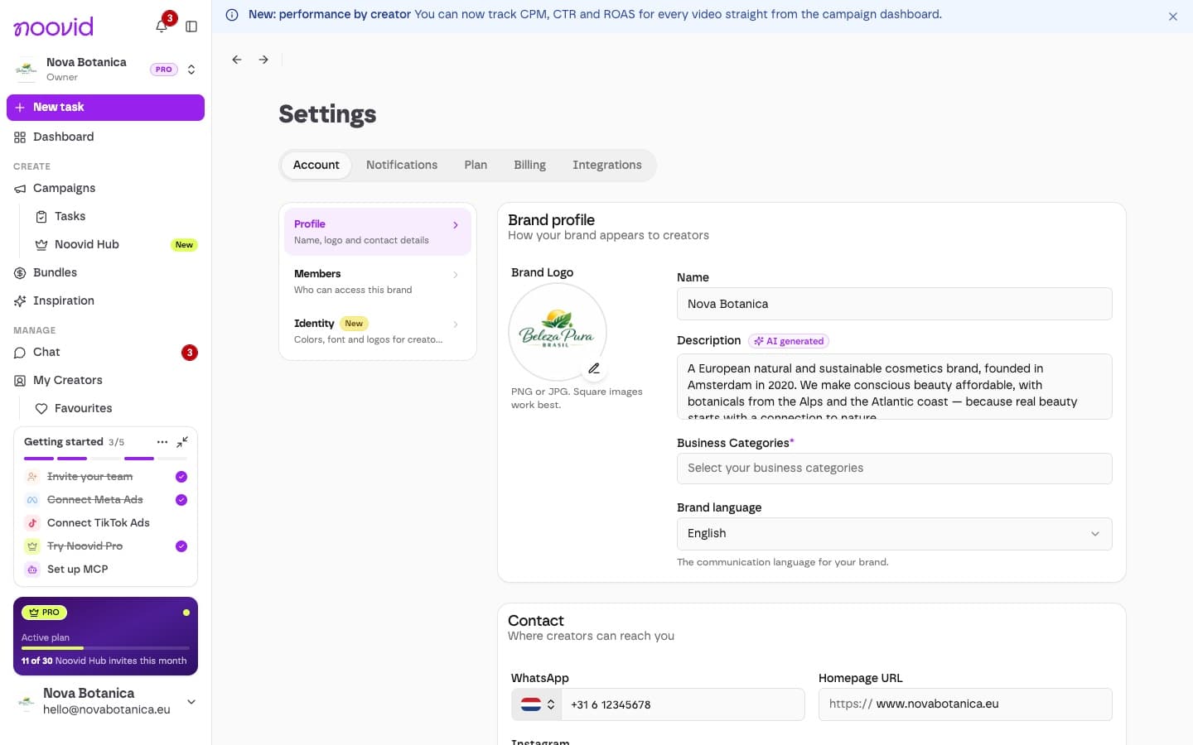Open Campaigns in the sidebar
This screenshot has height=745, width=1193.
[x=105, y=189]
